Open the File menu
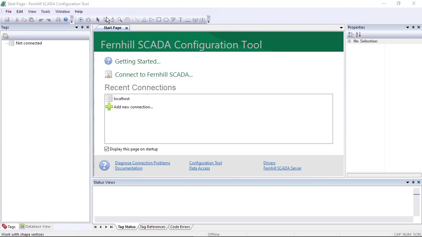The height and width of the screenshot is (237, 422). 9,12
